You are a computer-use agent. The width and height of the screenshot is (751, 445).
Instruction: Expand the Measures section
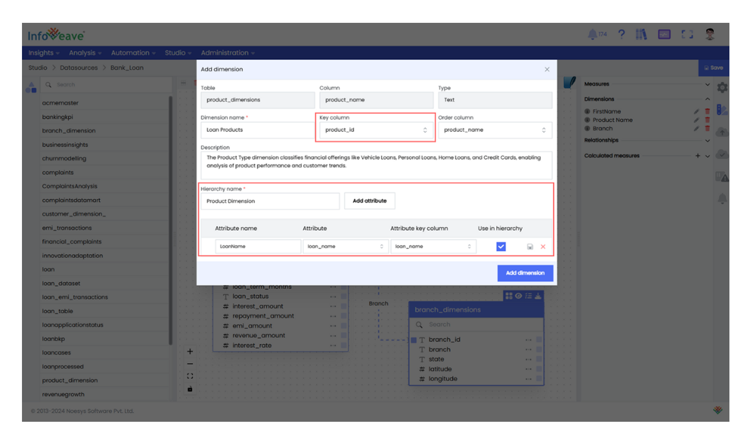coord(707,84)
